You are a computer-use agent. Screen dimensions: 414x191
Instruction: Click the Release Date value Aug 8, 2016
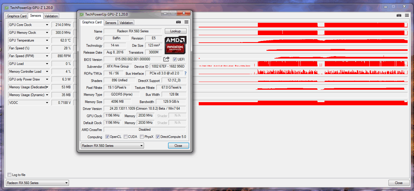click(x=115, y=52)
